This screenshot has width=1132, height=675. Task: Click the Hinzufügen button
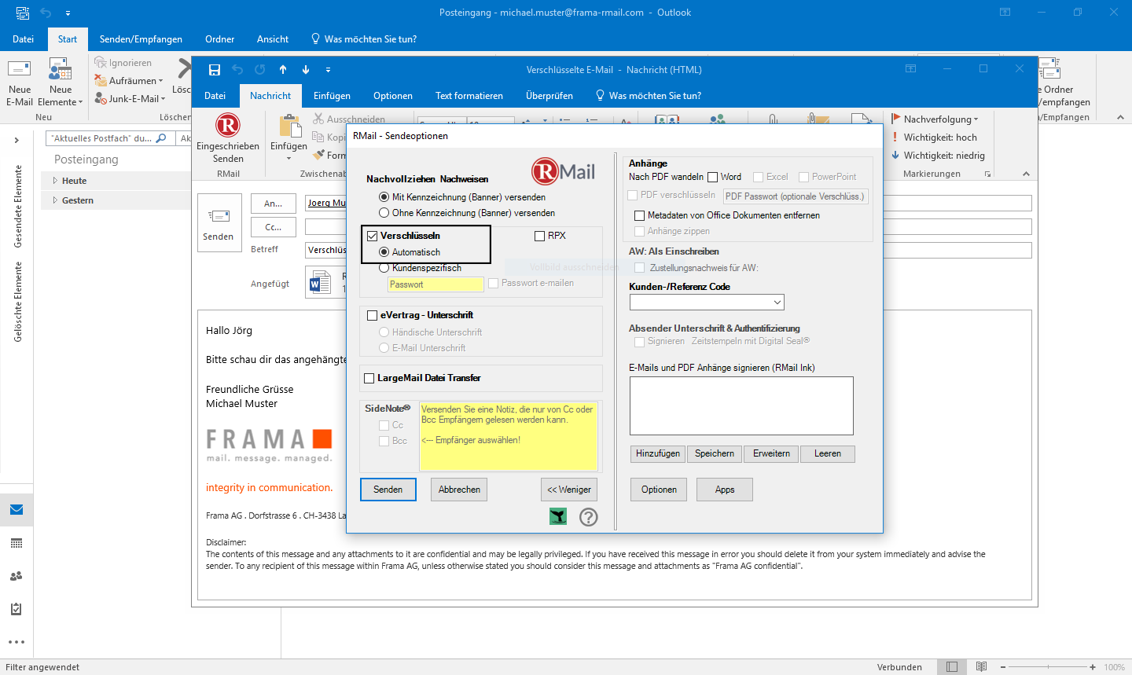(x=658, y=453)
